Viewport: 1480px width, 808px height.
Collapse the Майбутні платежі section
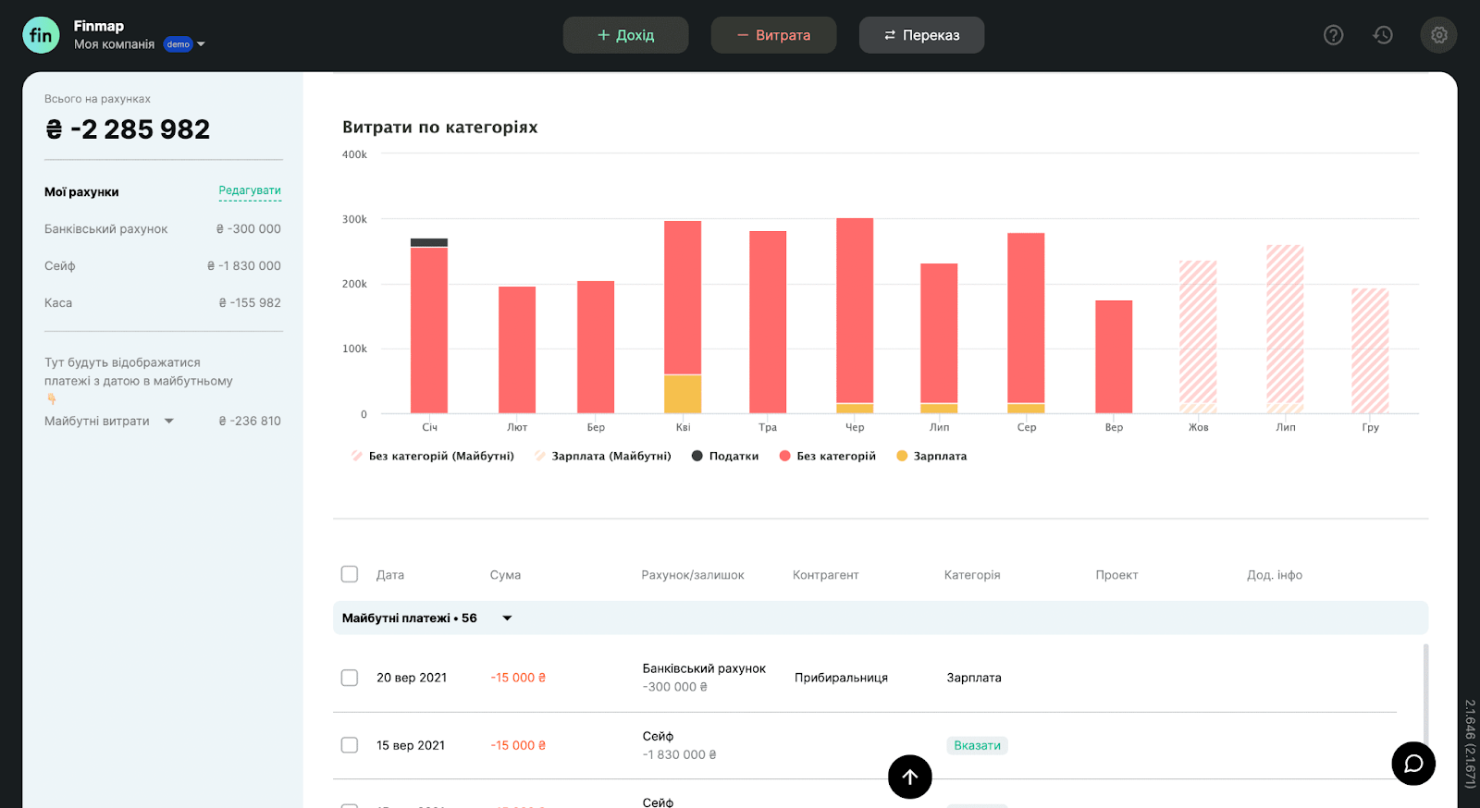pos(507,618)
